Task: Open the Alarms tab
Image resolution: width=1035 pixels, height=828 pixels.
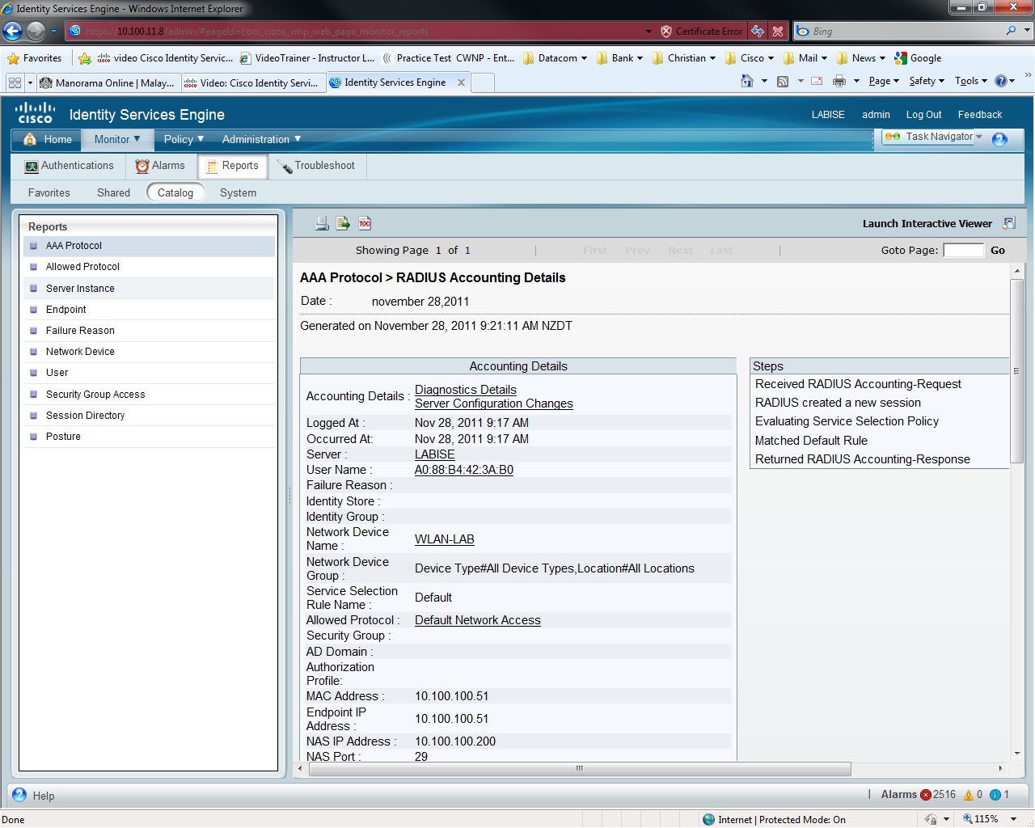Action: click(x=160, y=166)
